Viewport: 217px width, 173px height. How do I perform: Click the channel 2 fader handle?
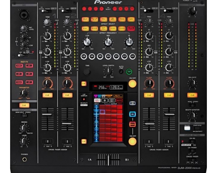click(x=67, y=123)
